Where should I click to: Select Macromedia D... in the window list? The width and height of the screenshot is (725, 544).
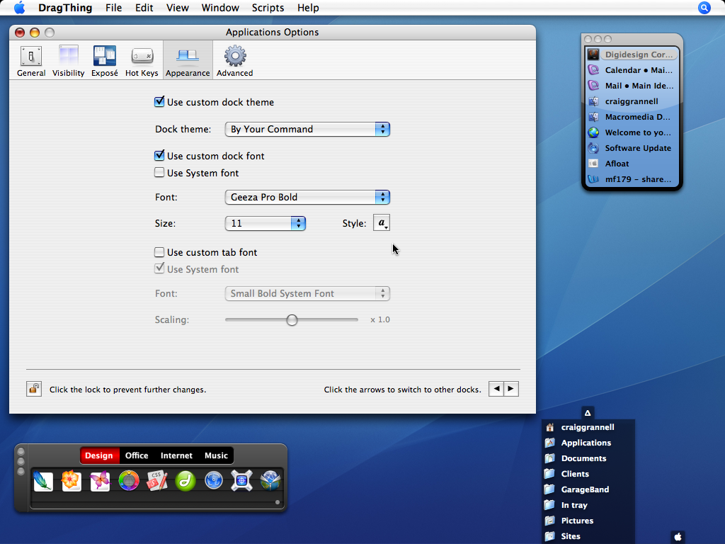pyautogui.click(x=632, y=117)
